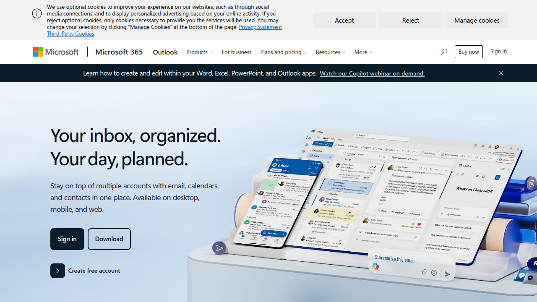This screenshot has height=302, width=537.
Task: Open the For business nav item
Action: pos(237,52)
